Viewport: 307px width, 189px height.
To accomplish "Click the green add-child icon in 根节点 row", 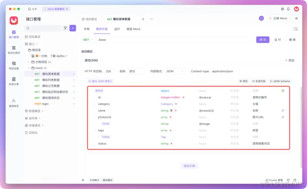I will tap(283, 91).
